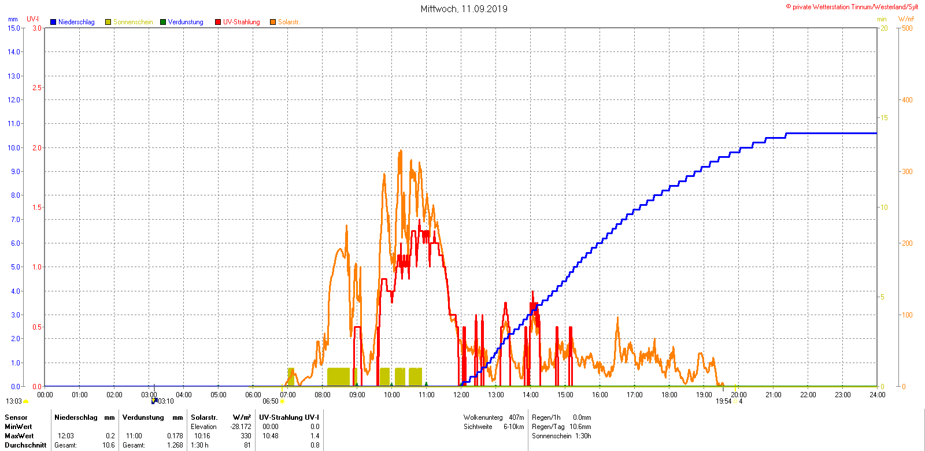Click the 1:30 h value in Solarstr. column
Viewport: 925px width, 451px height.
pyautogui.click(x=200, y=445)
